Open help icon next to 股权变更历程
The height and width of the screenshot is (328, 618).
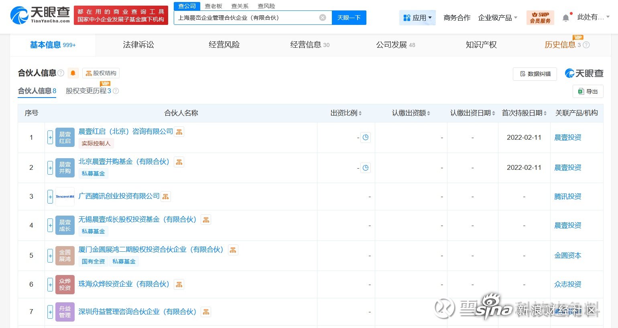(116, 91)
